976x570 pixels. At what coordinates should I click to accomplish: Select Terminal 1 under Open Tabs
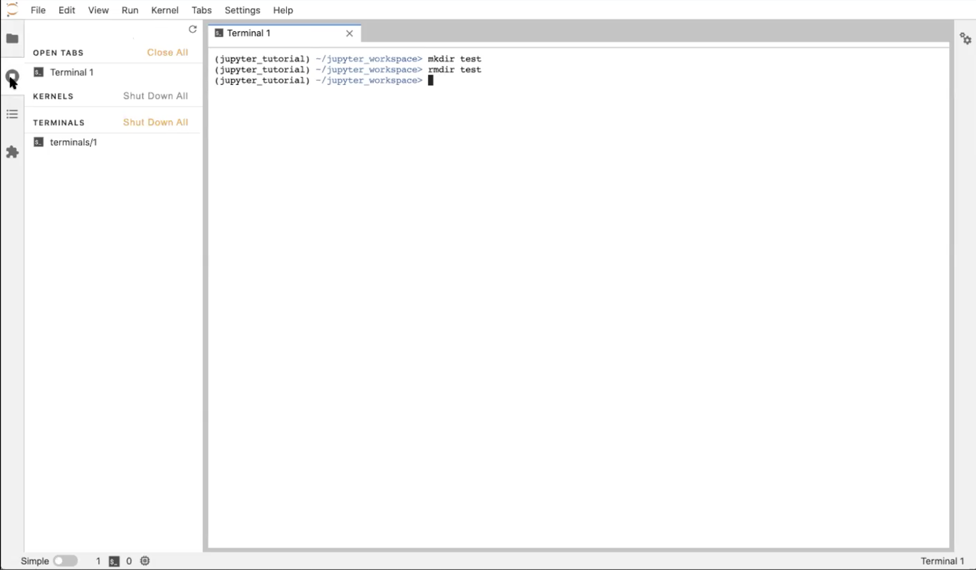pyautogui.click(x=71, y=72)
